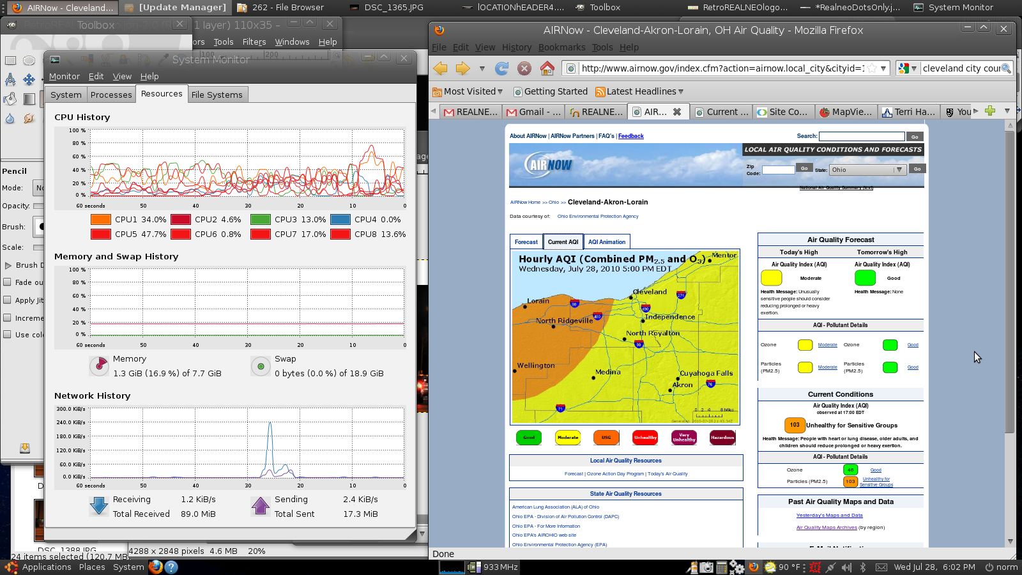Switch to File Systems tab

tap(217, 95)
